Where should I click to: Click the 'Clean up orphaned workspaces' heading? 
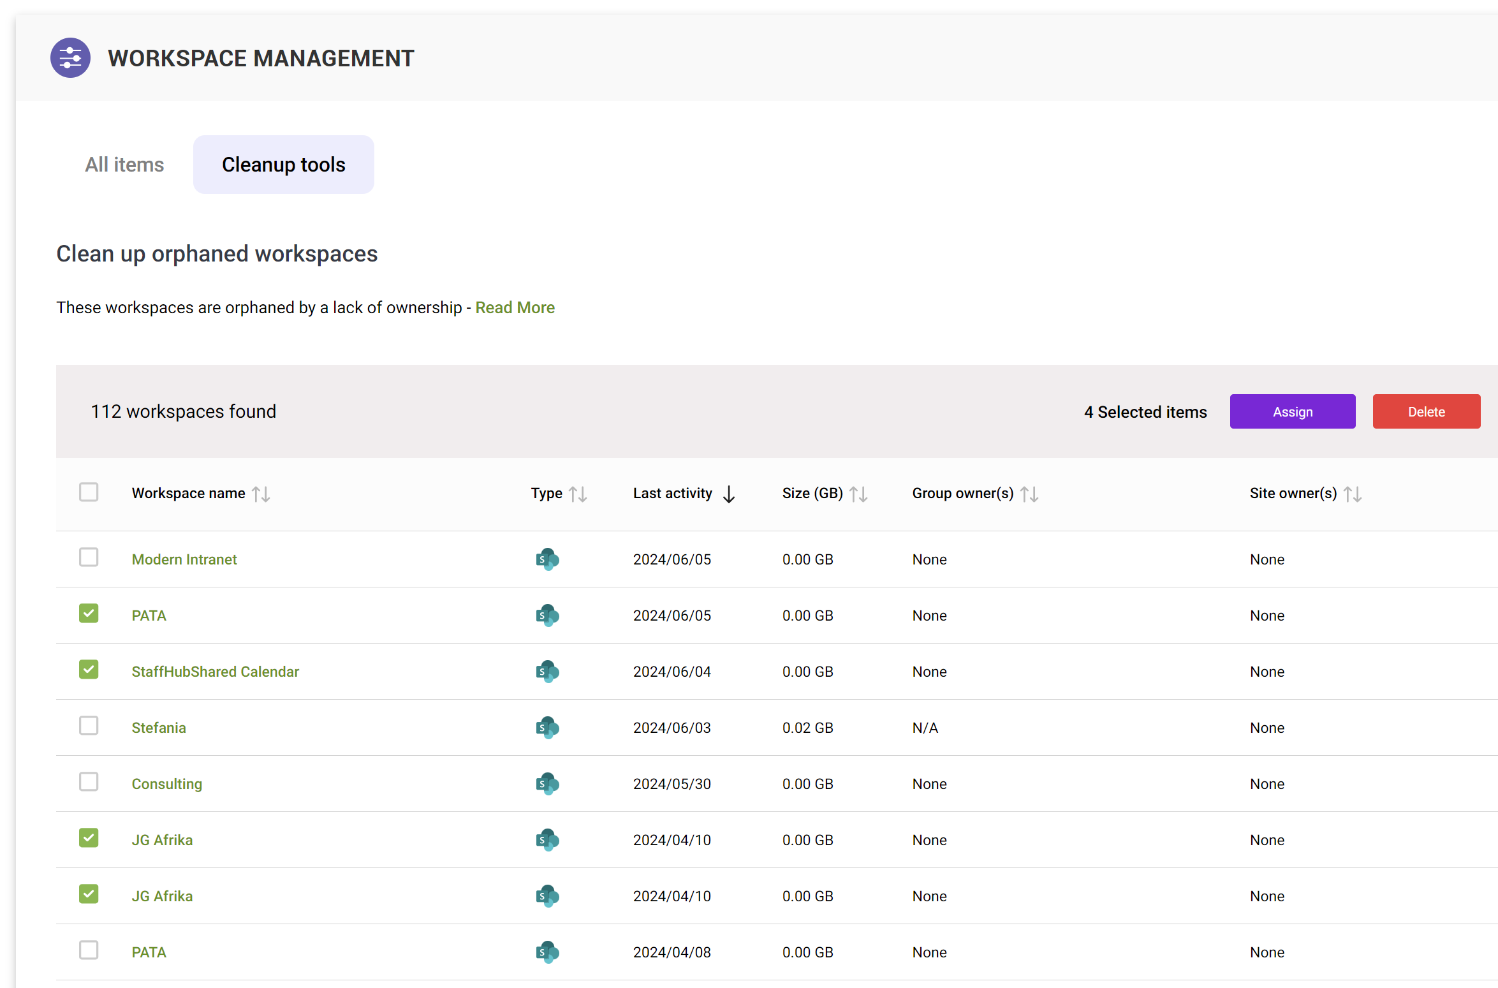click(x=217, y=254)
